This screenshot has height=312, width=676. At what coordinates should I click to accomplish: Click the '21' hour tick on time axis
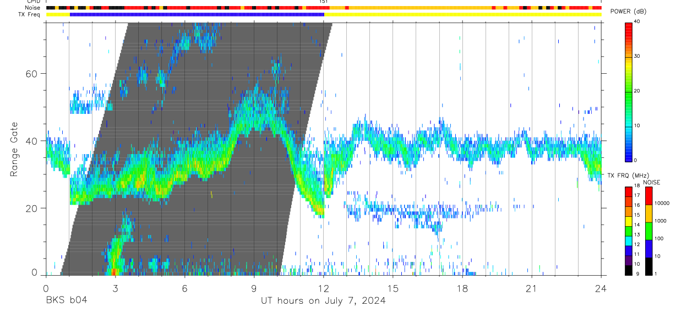click(531, 288)
